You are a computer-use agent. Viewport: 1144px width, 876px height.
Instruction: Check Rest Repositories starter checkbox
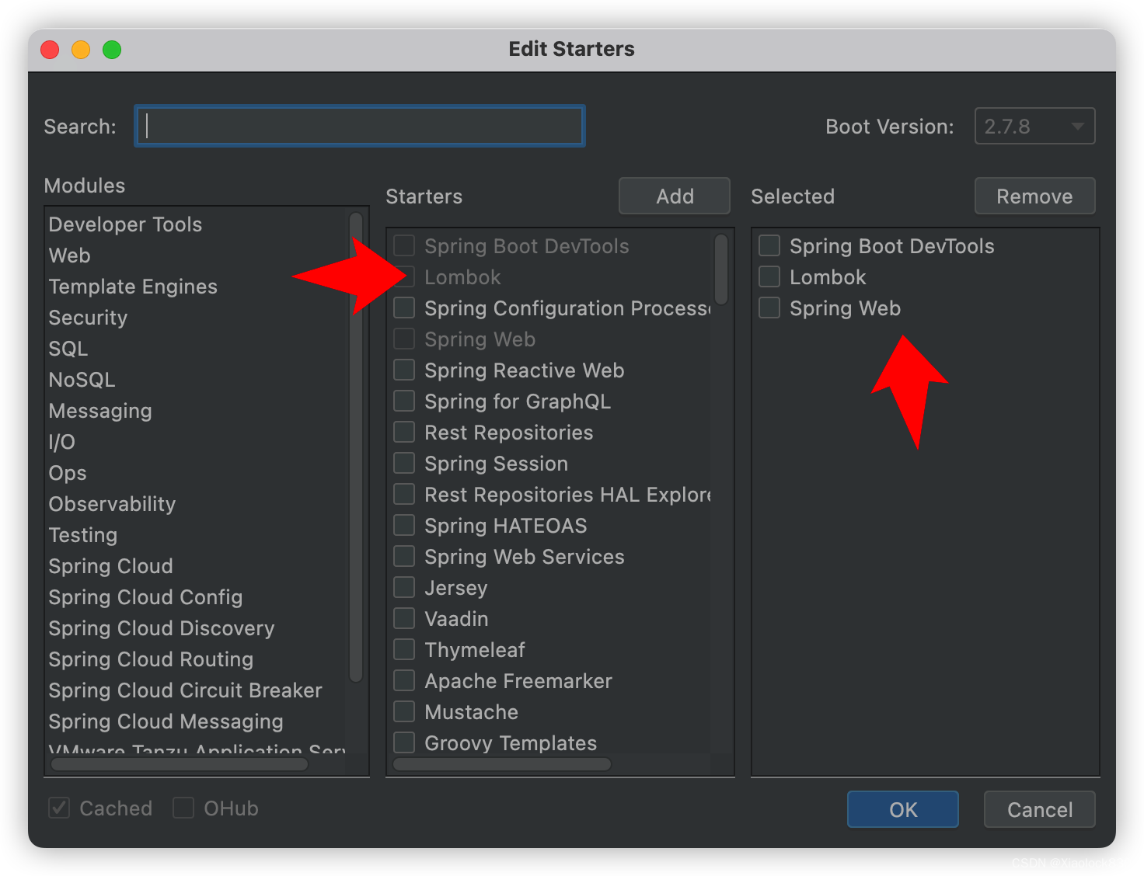[404, 432]
